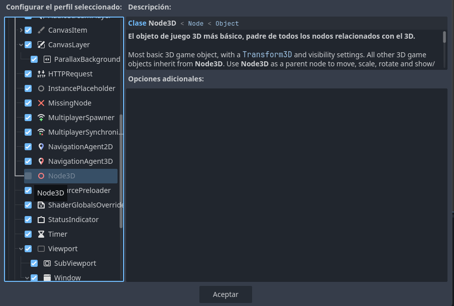This screenshot has height=306, width=454.
Task: Toggle the MultiplayerSpawner checkbox
Action: [x=28, y=118]
